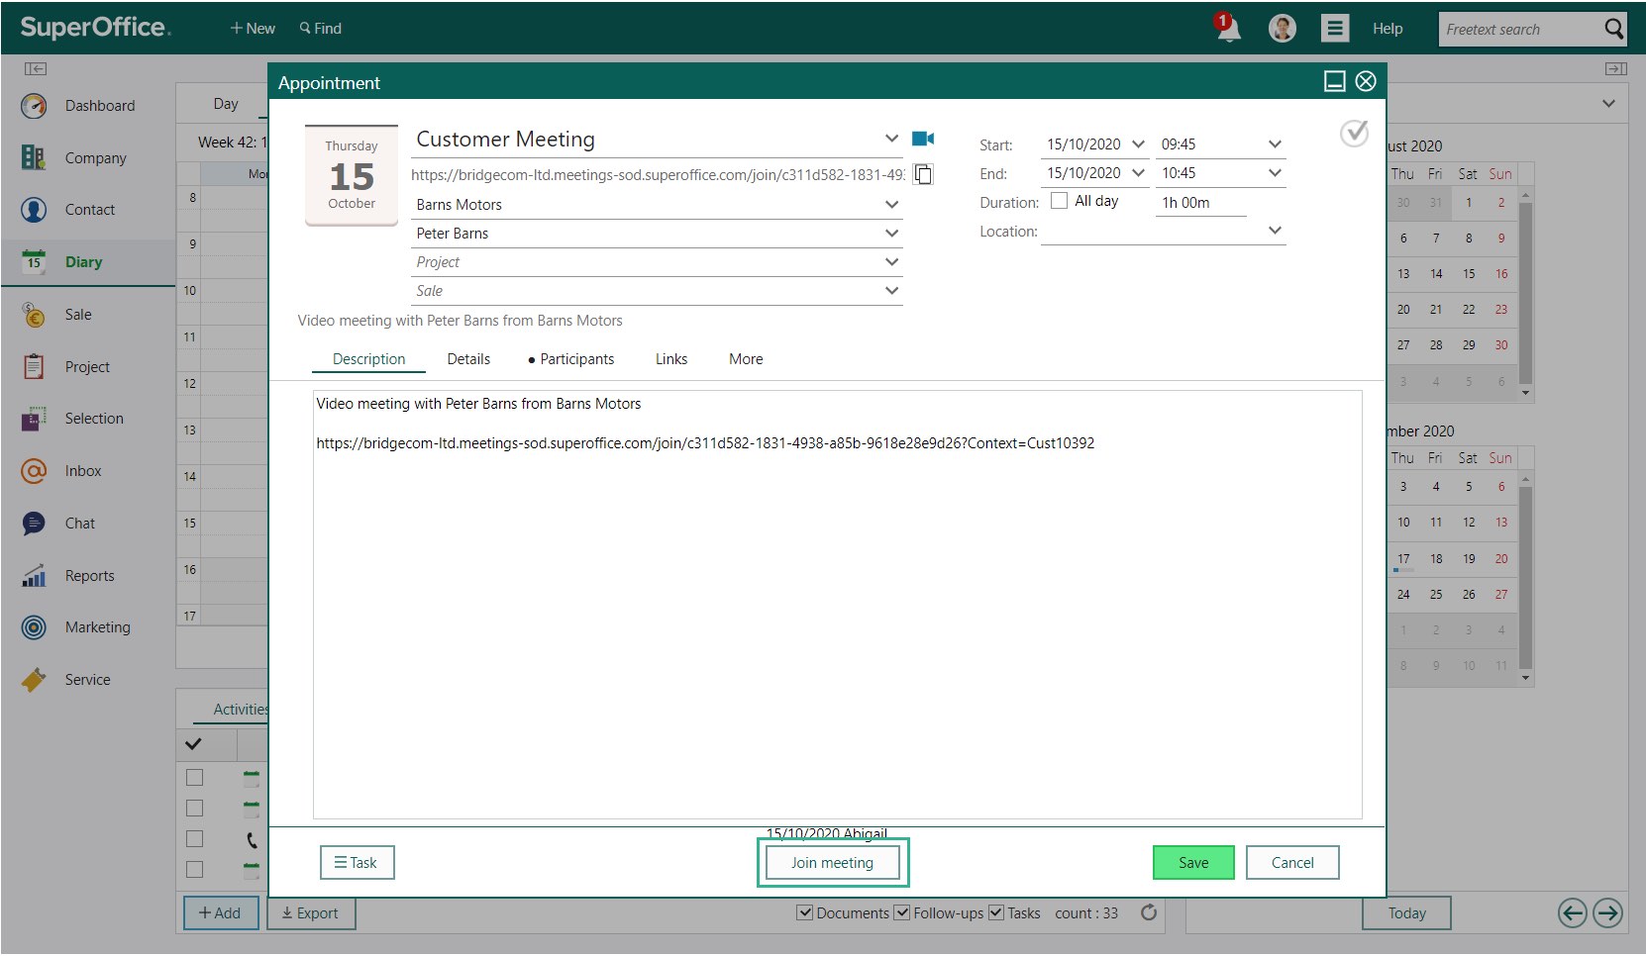Open the hamburger menu icon in top bar
Image resolution: width=1646 pixels, height=956 pixels.
1335,29
